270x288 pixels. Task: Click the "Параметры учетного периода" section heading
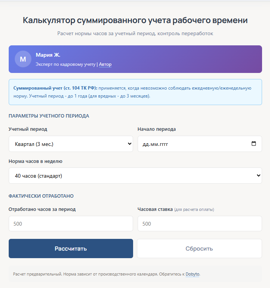pyautogui.click(x=49, y=116)
